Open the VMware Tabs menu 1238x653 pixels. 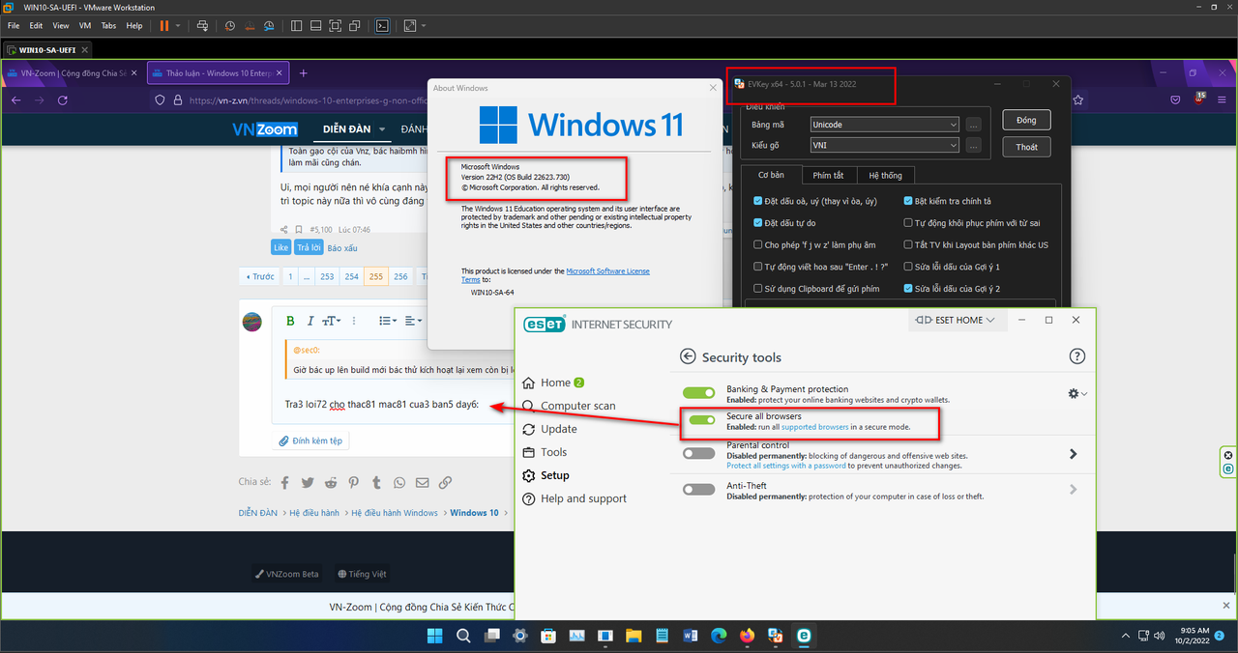[108, 25]
